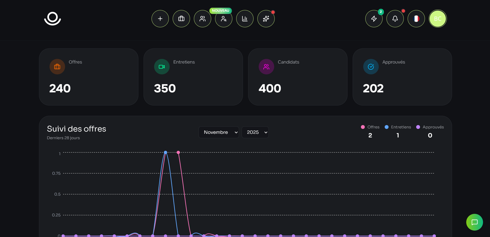Click the plus icon to create something new

coord(160,19)
